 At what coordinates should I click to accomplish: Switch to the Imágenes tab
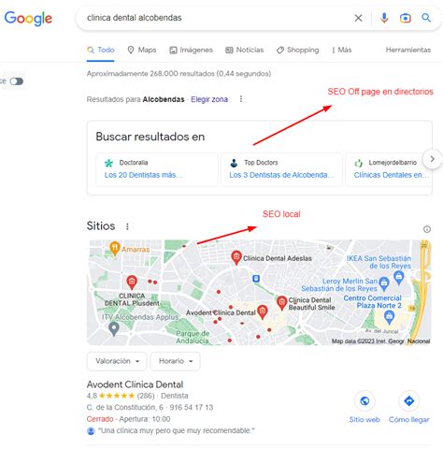[x=191, y=50]
